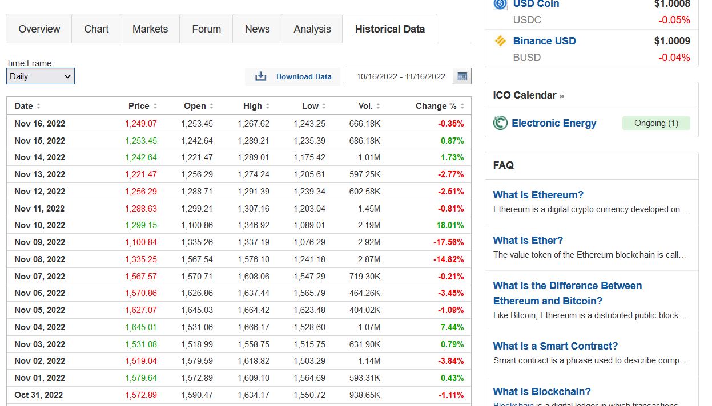Click the Download Data icon

click(x=261, y=76)
